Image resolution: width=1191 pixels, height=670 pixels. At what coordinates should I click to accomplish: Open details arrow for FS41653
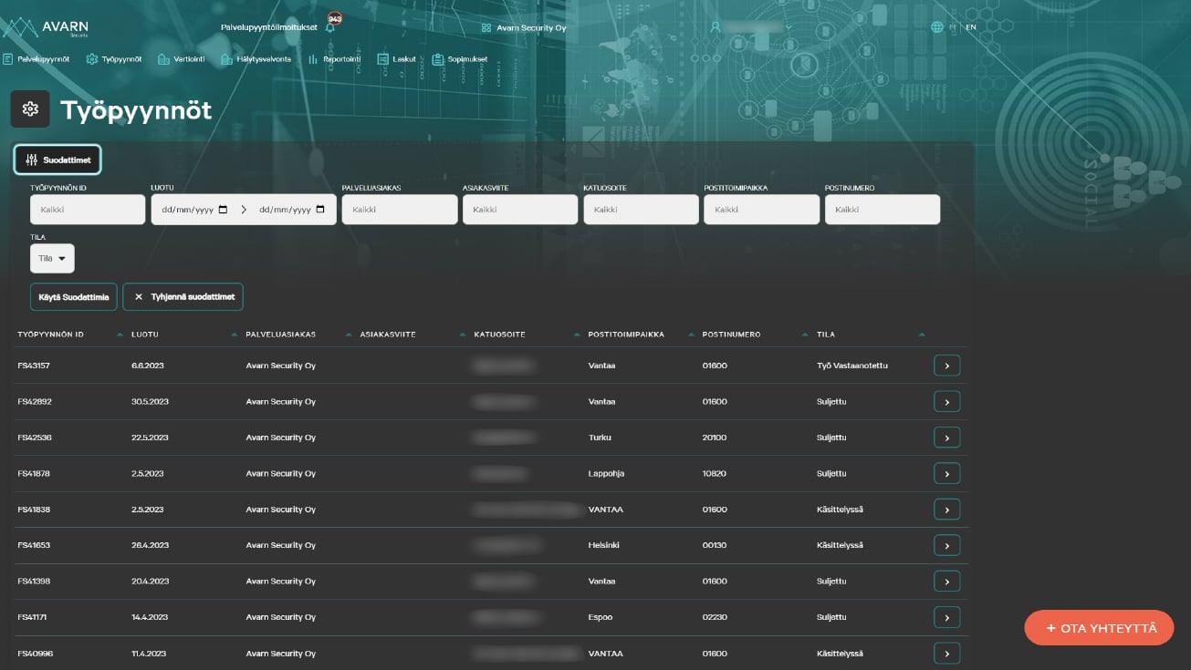[947, 546]
